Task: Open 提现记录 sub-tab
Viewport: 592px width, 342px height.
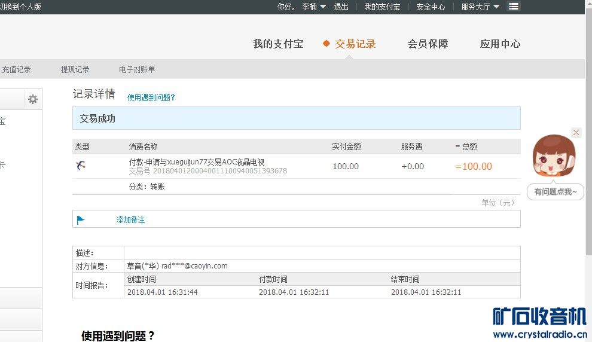Action: pyautogui.click(x=75, y=69)
